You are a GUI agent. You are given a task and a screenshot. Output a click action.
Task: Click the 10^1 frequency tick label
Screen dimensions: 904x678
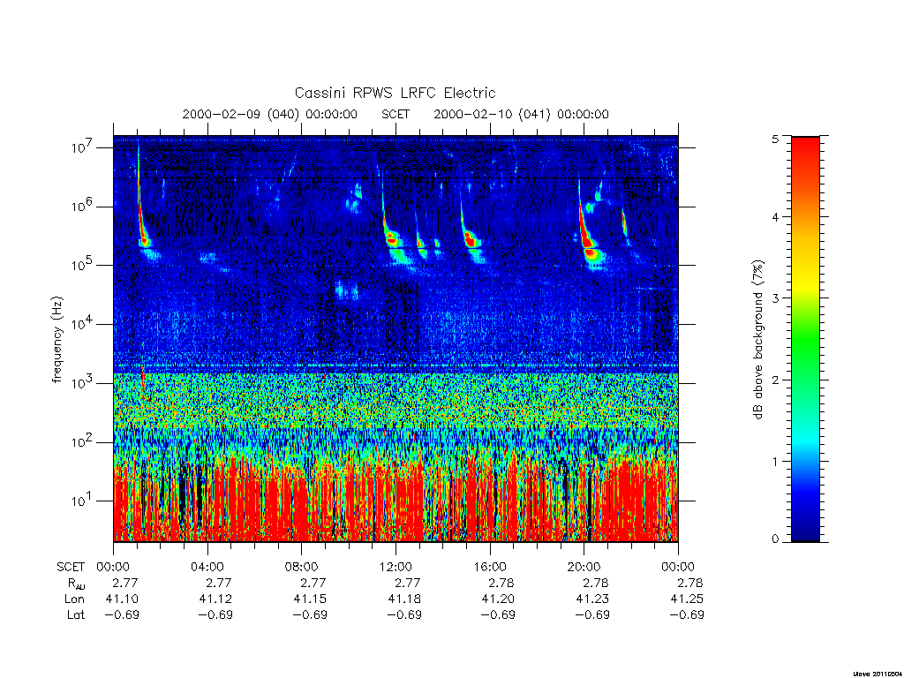tap(82, 501)
